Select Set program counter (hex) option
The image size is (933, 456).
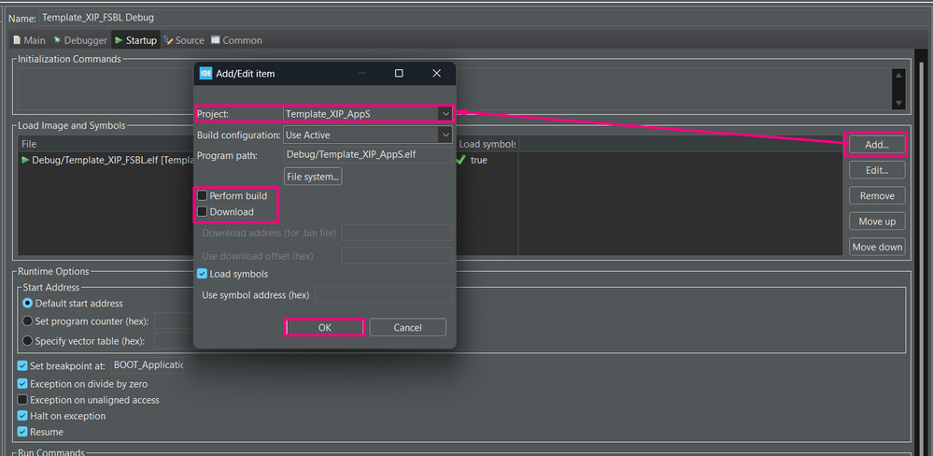pos(27,321)
